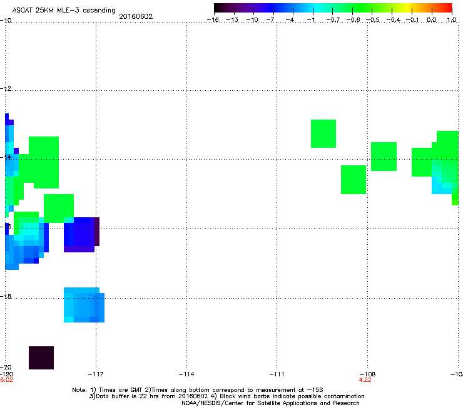Image resolution: width=463 pixels, height=407 pixels.
Task: Click the -13 value on the color bar
Action: (x=232, y=20)
